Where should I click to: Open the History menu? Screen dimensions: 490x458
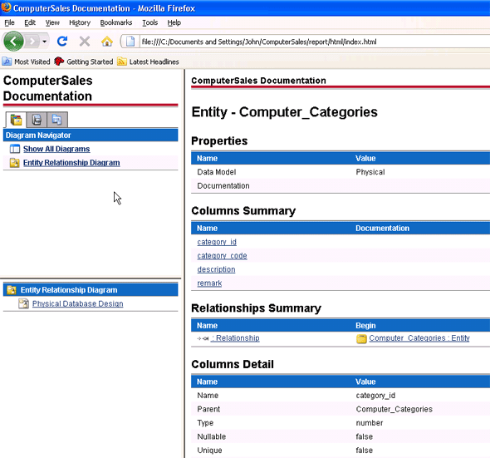80,22
